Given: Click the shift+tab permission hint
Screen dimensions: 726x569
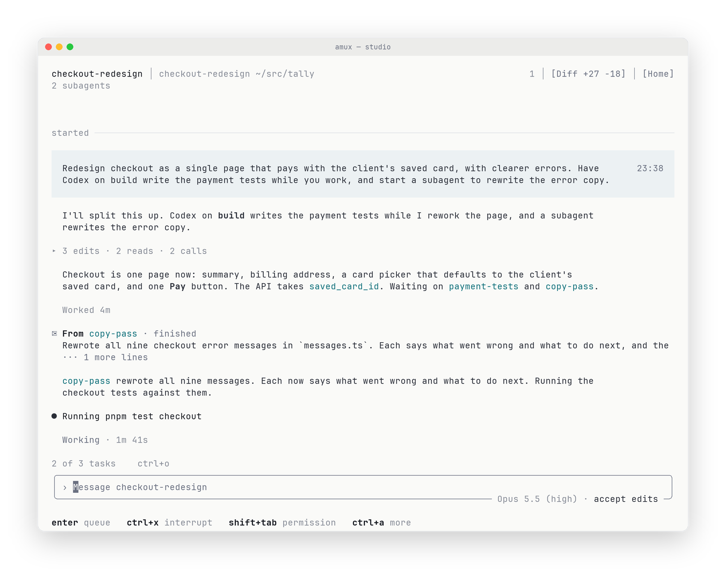Looking at the screenshot, I should [282, 523].
